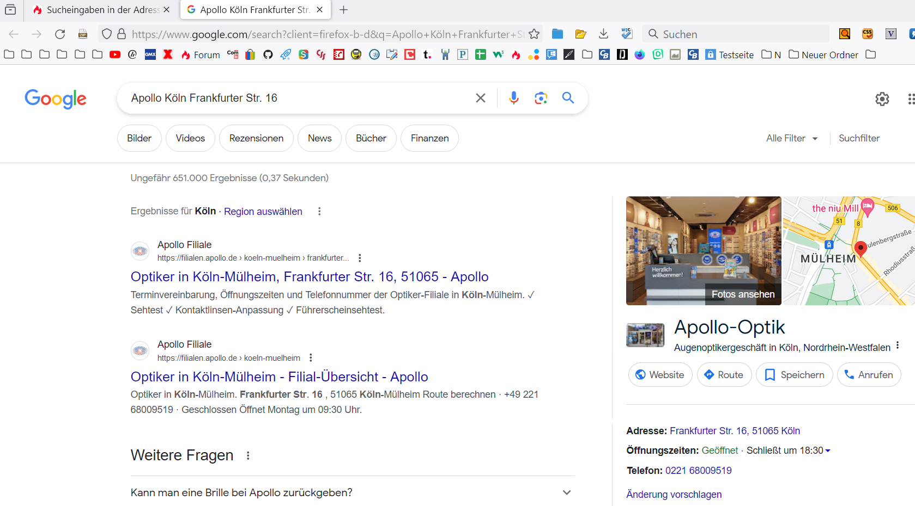Reload the current page
Screen dimensions: 915x506
pos(60,34)
